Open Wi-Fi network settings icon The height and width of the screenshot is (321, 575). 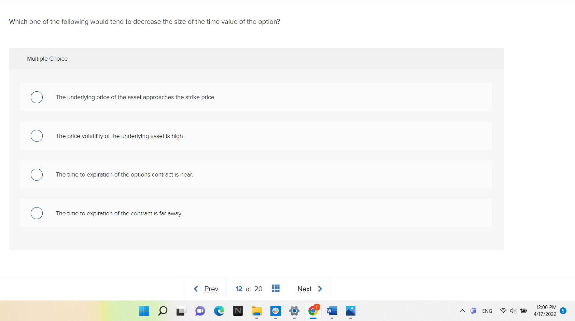[x=503, y=311]
